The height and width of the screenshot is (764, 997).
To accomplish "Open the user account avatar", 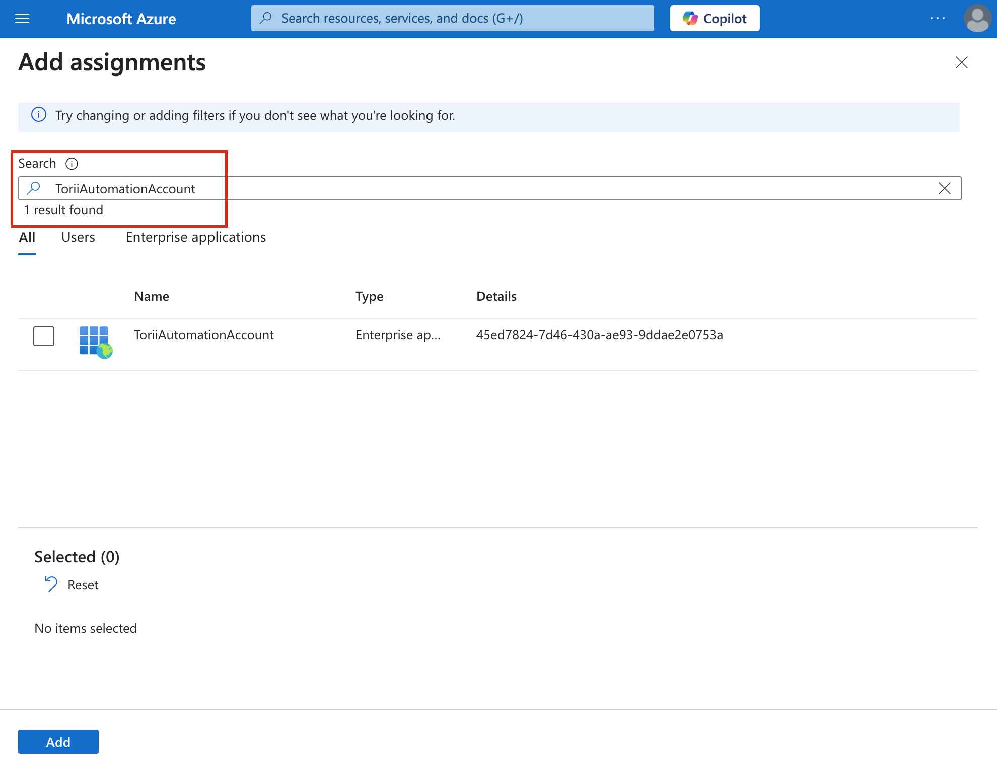I will click(977, 18).
